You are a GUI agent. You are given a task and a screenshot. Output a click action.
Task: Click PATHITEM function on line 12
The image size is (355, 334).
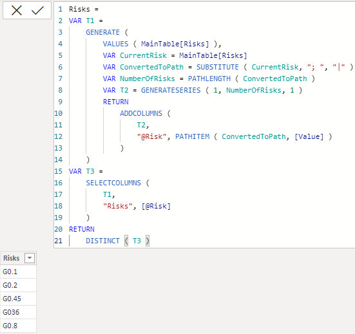point(192,136)
